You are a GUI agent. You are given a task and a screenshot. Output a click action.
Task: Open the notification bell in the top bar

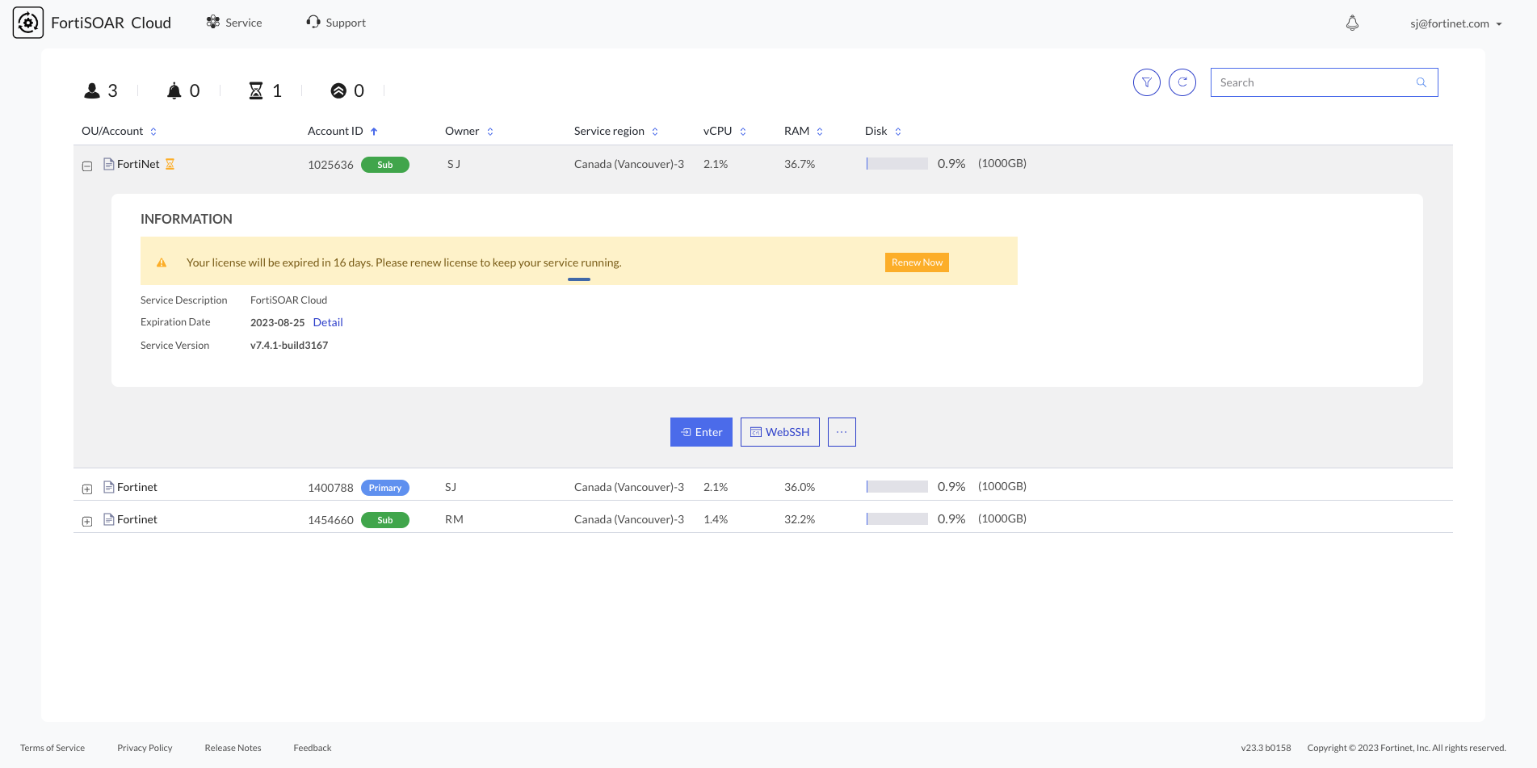pos(1352,23)
